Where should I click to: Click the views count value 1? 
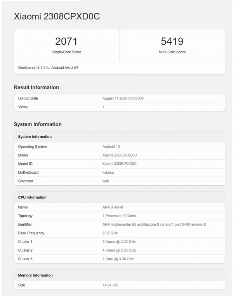pos(103,107)
